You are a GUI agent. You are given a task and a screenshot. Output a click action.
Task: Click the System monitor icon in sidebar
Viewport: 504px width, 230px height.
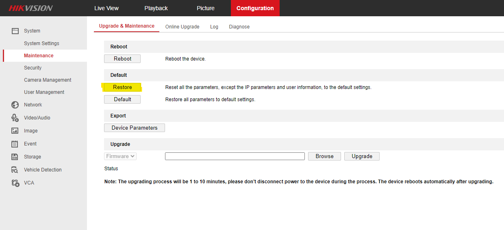click(x=15, y=31)
